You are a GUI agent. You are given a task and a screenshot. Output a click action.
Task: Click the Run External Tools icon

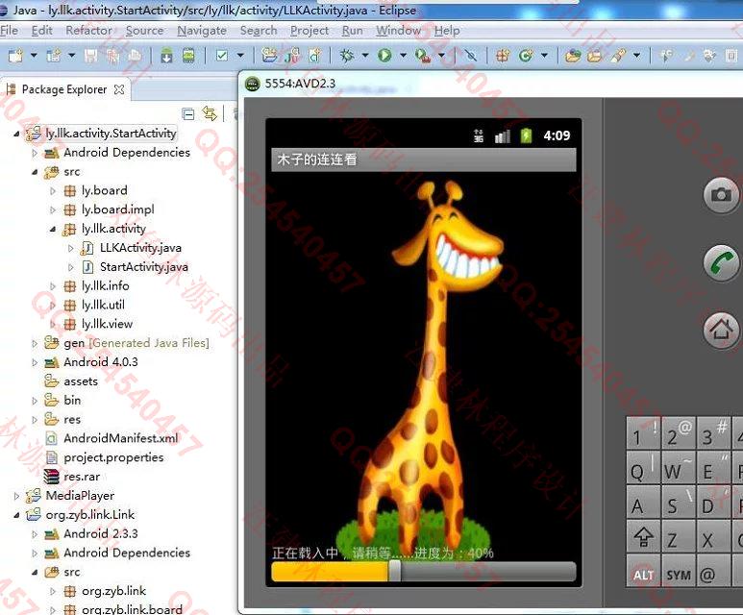point(422,56)
